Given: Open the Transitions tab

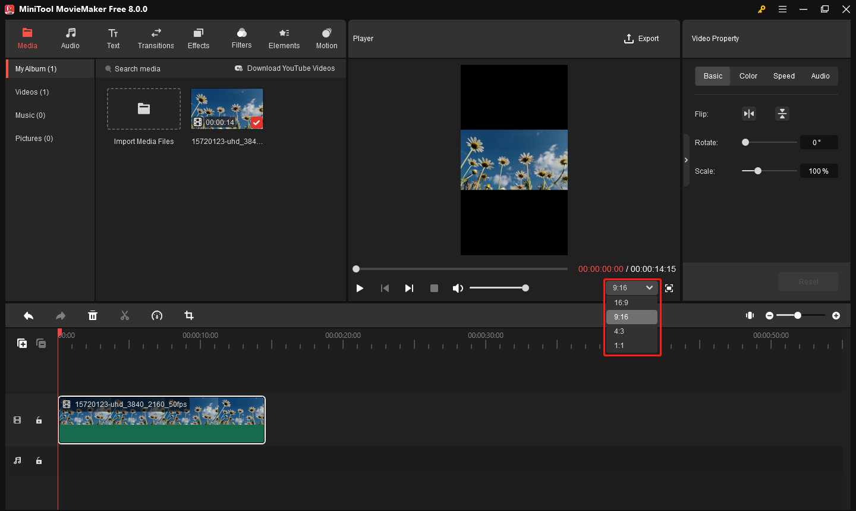Looking at the screenshot, I should click(x=156, y=39).
